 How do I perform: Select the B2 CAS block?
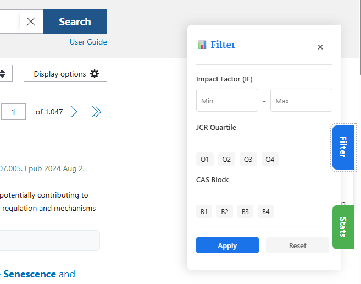(x=225, y=211)
